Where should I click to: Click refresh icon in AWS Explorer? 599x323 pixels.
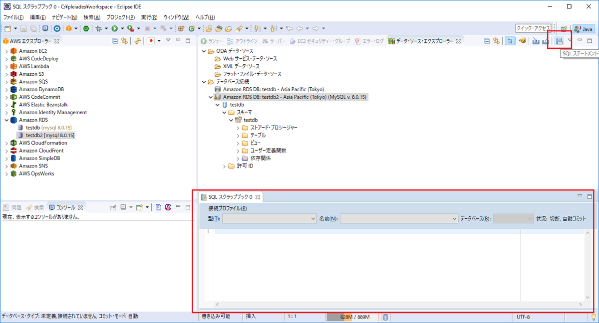pyautogui.click(x=138, y=41)
